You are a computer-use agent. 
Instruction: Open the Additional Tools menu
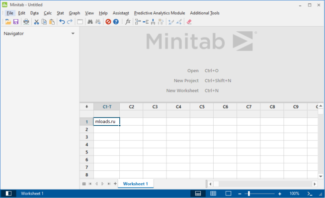coord(205,13)
